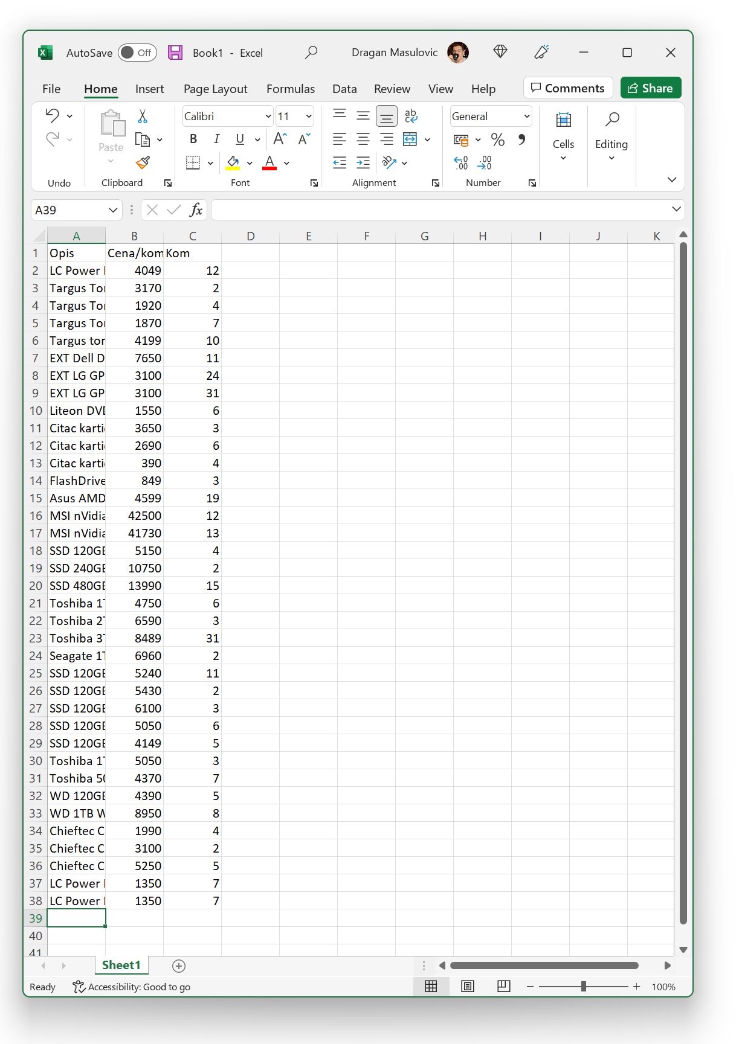Toggle AutoSave switch
Image resolution: width=742 pixels, height=1044 pixels.
tap(137, 53)
